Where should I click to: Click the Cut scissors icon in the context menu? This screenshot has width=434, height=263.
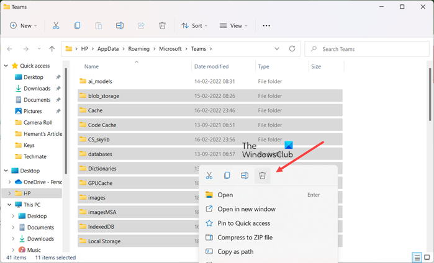coord(209,176)
